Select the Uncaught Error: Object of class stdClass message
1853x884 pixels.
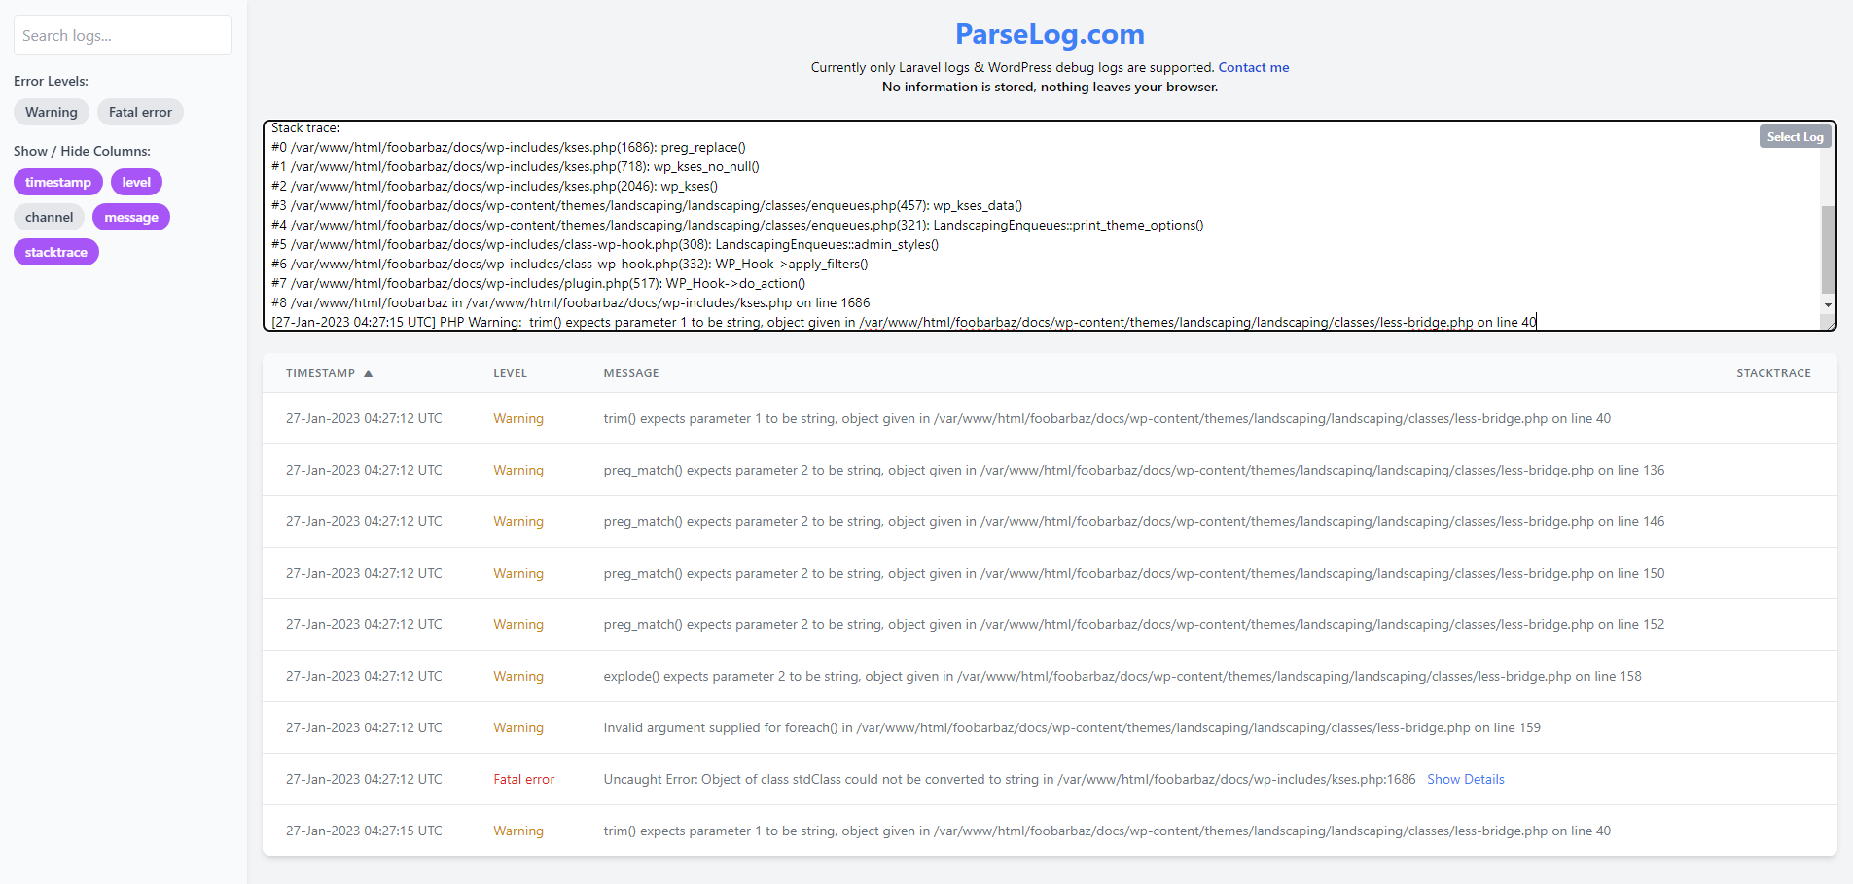pos(1009,779)
